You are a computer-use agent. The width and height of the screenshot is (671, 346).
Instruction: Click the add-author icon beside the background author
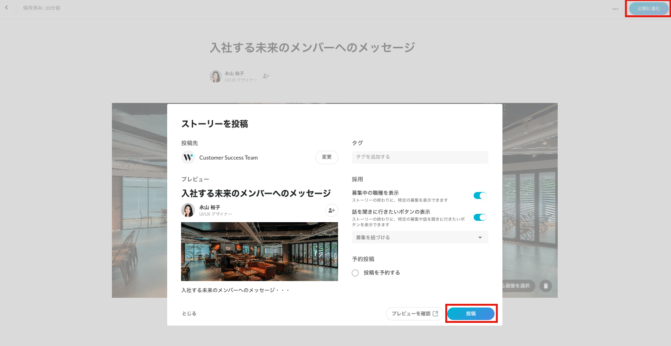(x=266, y=76)
